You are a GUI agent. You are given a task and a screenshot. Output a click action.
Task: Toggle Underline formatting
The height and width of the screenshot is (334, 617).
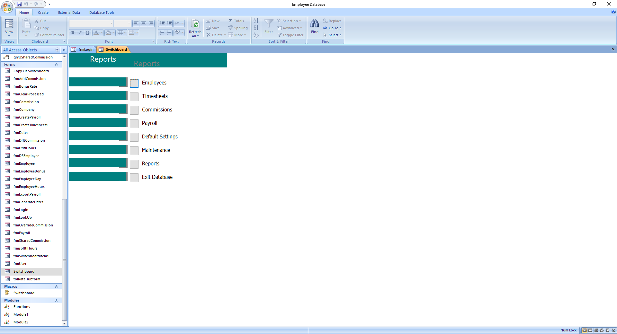pos(87,33)
